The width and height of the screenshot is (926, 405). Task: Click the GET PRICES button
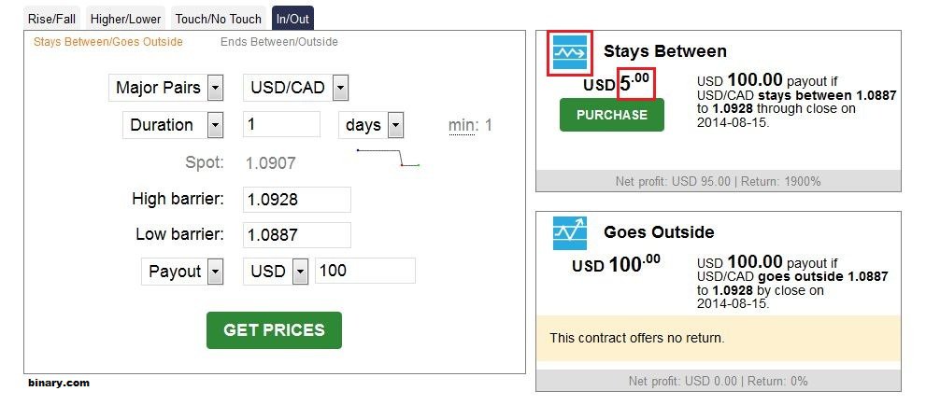click(274, 330)
